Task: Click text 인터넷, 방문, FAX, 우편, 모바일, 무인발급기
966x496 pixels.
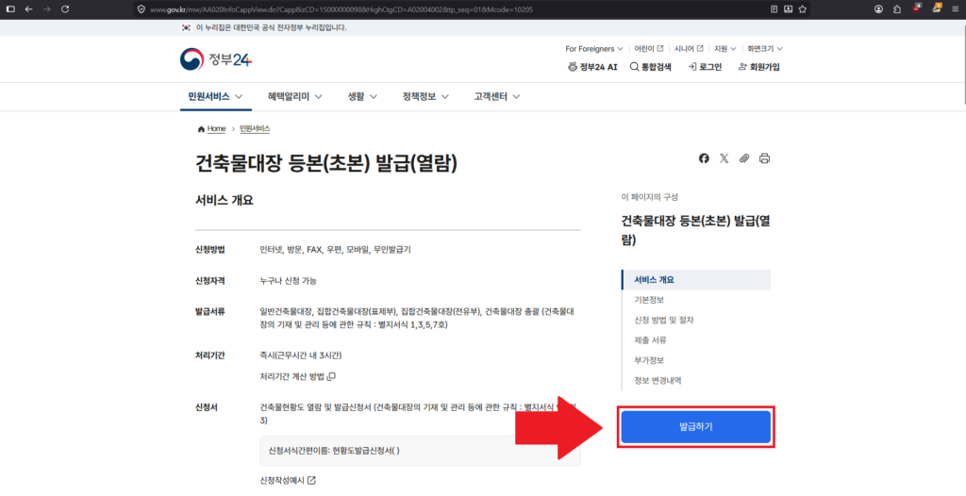Action: click(x=335, y=250)
